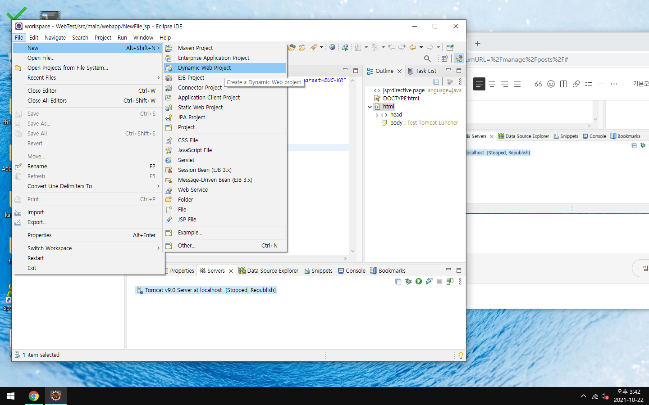Click the Open Type pen toolbar icon
This screenshot has height=405, width=649.
(x=313, y=47)
